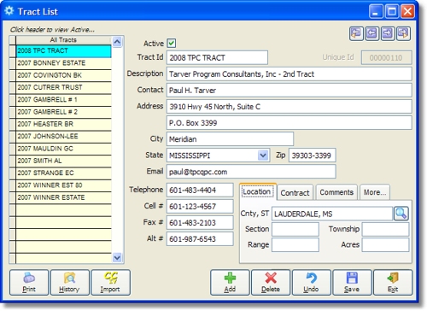Select 2007 HEASTER BR tract
Image resolution: width=427 pixels, height=311 pixels.
click(x=63, y=124)
